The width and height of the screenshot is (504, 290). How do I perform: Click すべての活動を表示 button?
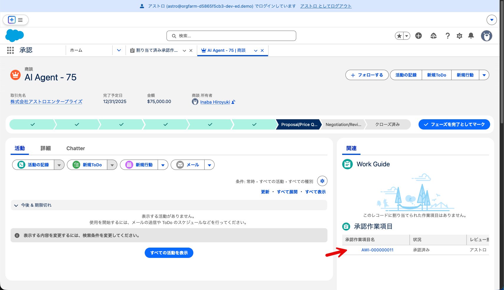pyautogui.click(x=169, y=253)
